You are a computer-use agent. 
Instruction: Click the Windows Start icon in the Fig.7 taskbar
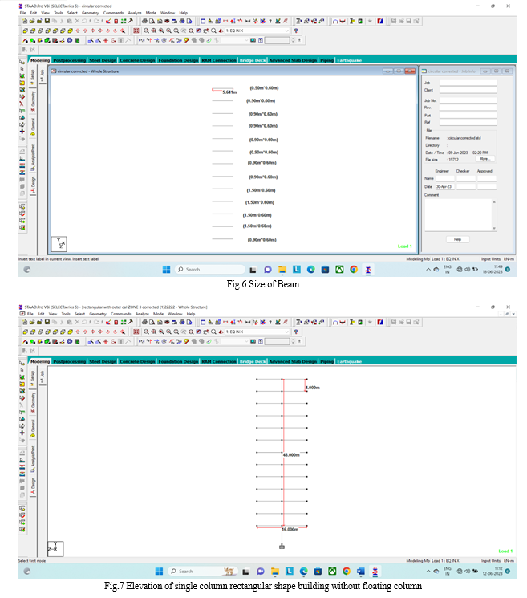(x=160, y=571)
